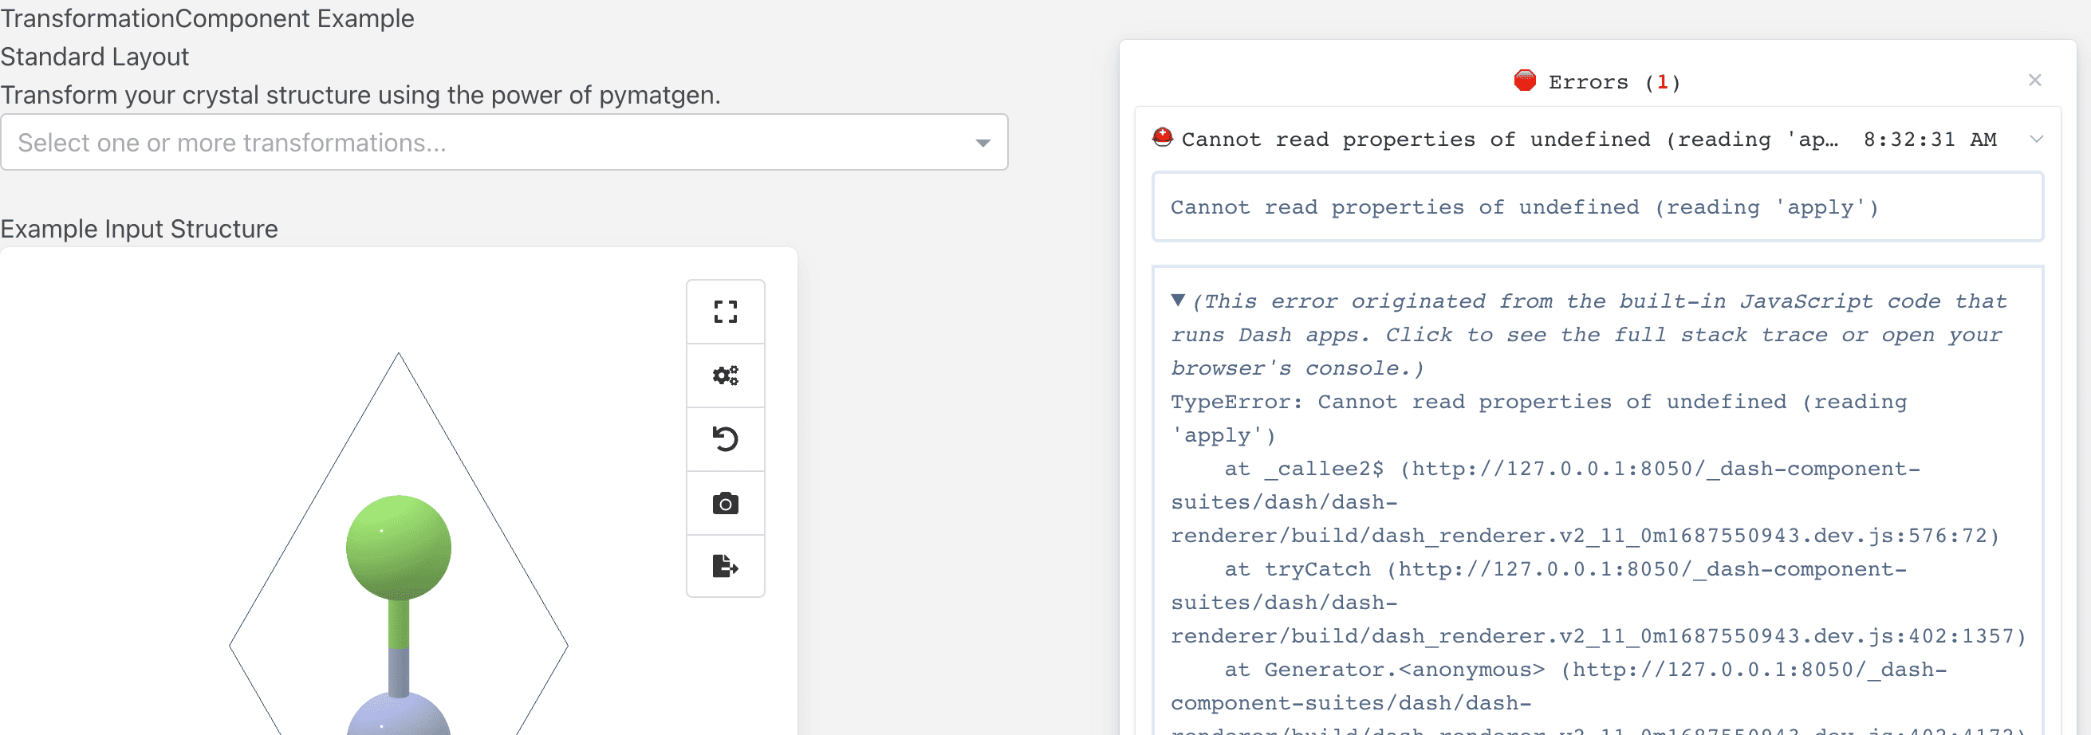Click the Example Input Structure heading
This screenshot has height=735, width=2091.
pyautogui.click(x=139, y=229)
